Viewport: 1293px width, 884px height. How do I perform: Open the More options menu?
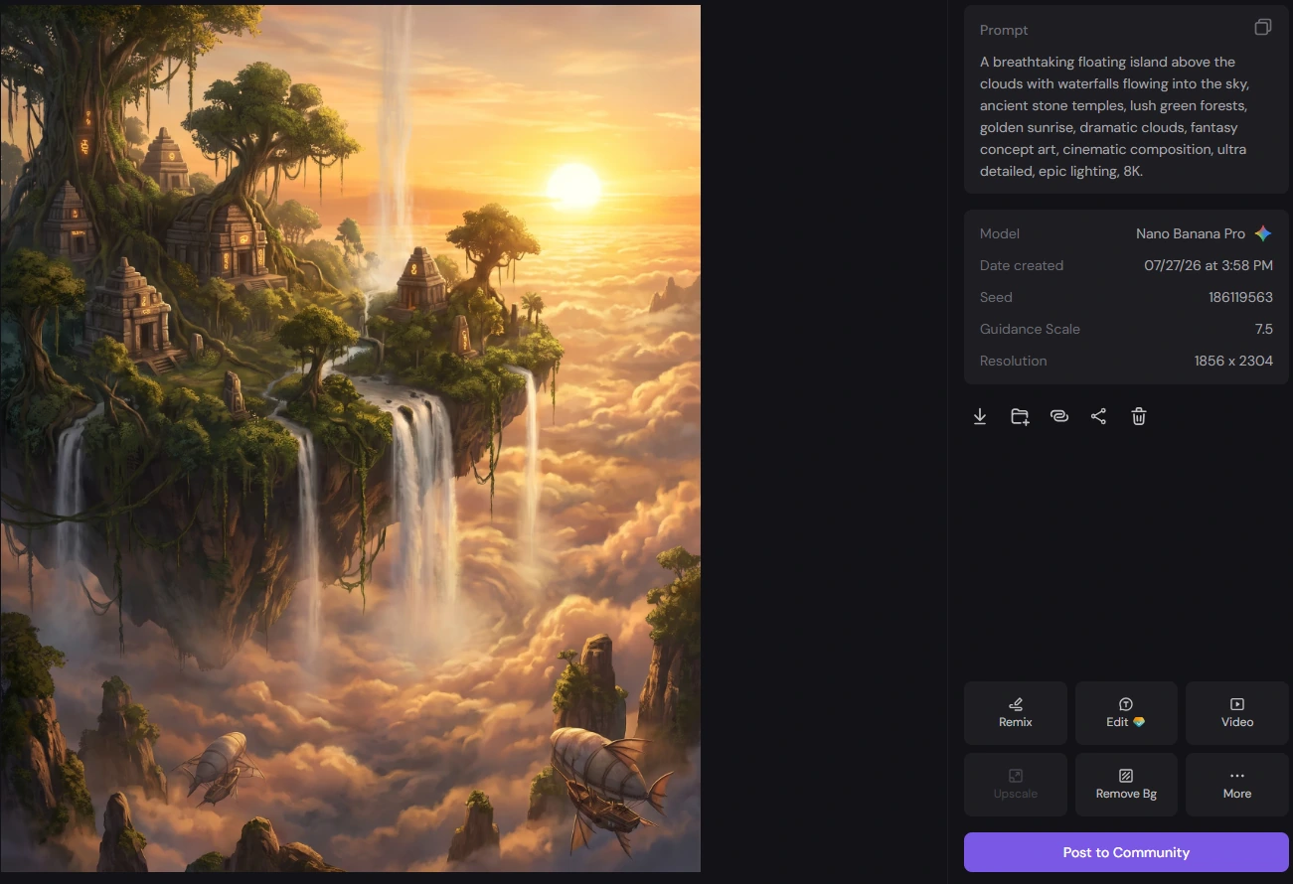1237,785
